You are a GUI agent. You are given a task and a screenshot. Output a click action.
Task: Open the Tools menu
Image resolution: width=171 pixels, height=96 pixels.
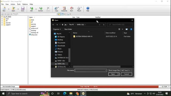(x=19, y=4)
